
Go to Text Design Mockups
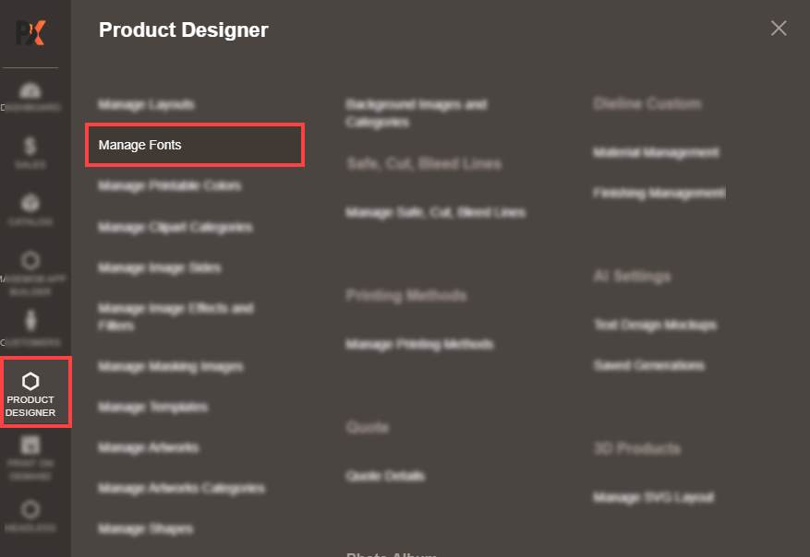655,325
